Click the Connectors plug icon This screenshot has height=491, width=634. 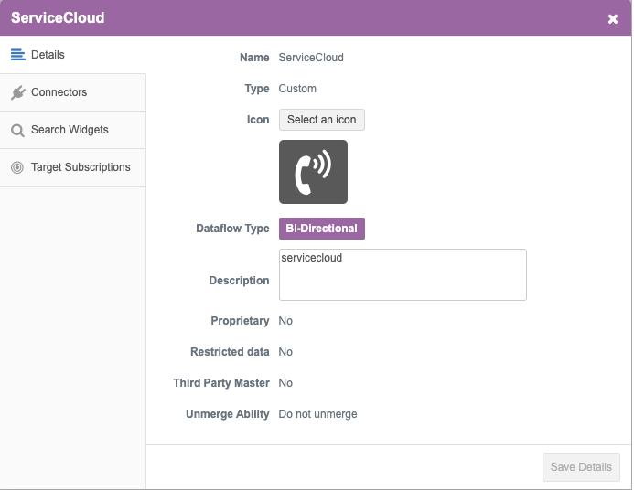pos(17,92)
